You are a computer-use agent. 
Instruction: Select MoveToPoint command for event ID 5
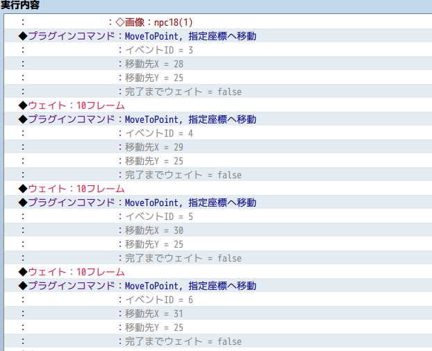[x=218, y=202]
